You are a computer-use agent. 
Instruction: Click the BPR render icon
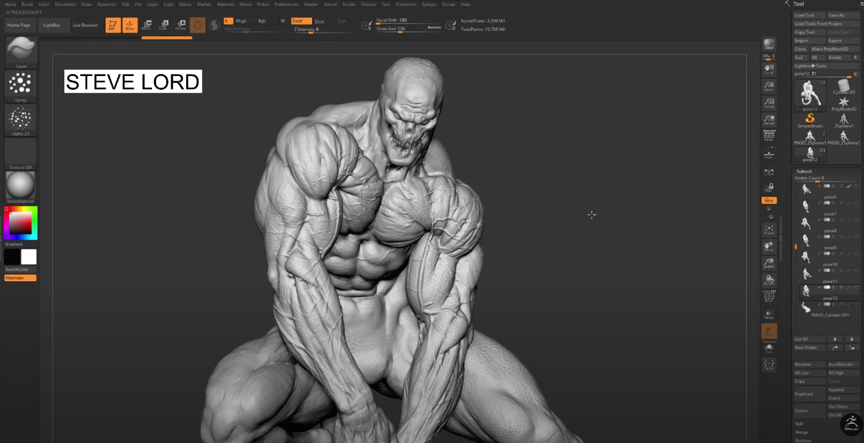pos(769,45)
